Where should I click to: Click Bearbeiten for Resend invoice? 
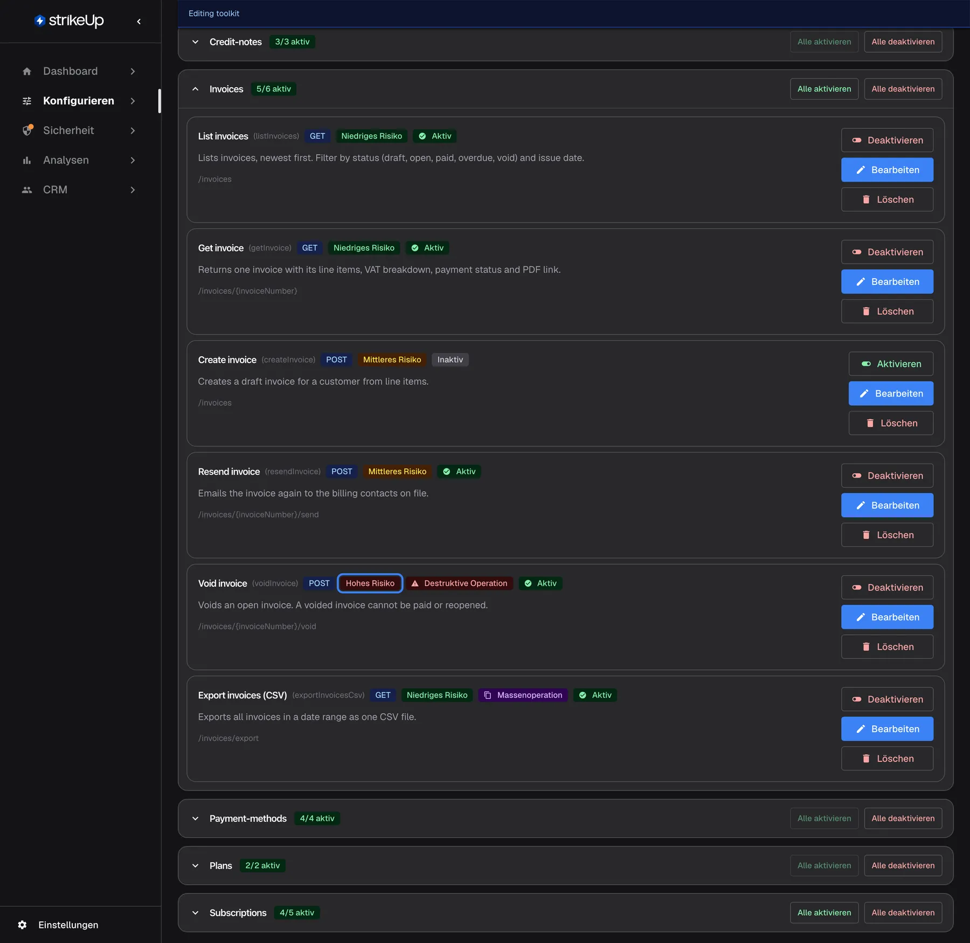[x=887, y=505]
